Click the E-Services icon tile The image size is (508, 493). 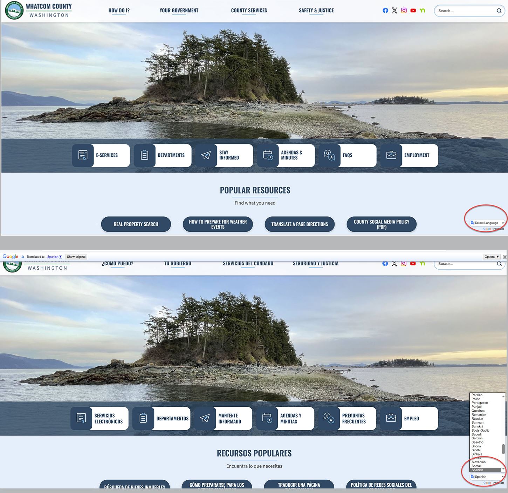83,155
